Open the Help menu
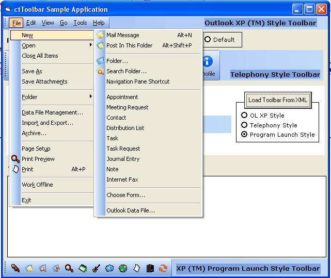 pyautogui.click(x=99, y=23)
